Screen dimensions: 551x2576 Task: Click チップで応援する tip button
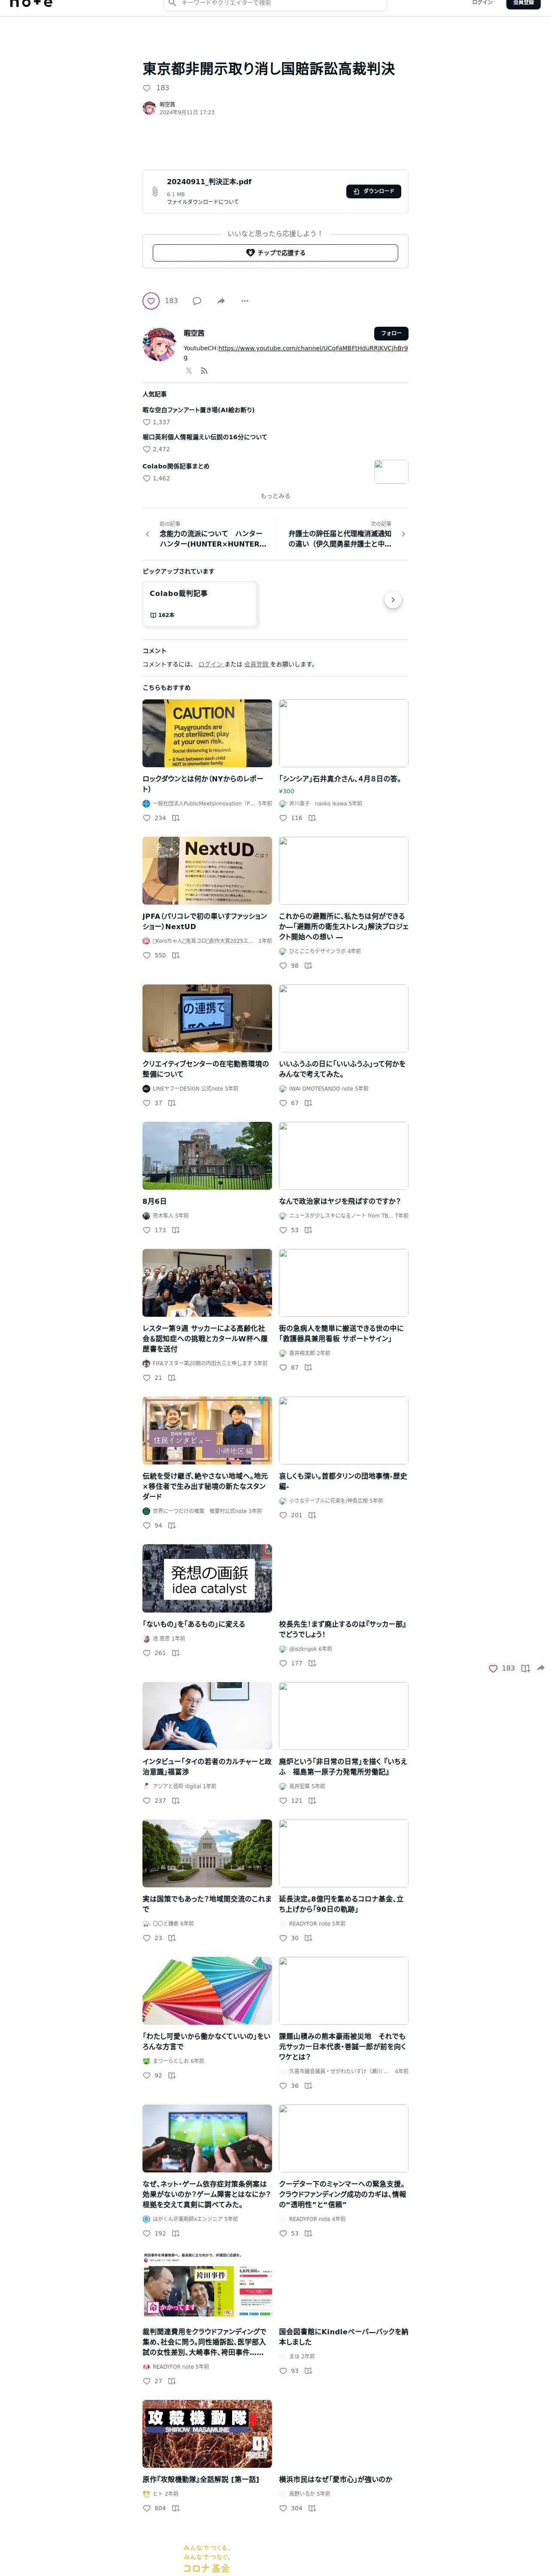tap(275, 253)
